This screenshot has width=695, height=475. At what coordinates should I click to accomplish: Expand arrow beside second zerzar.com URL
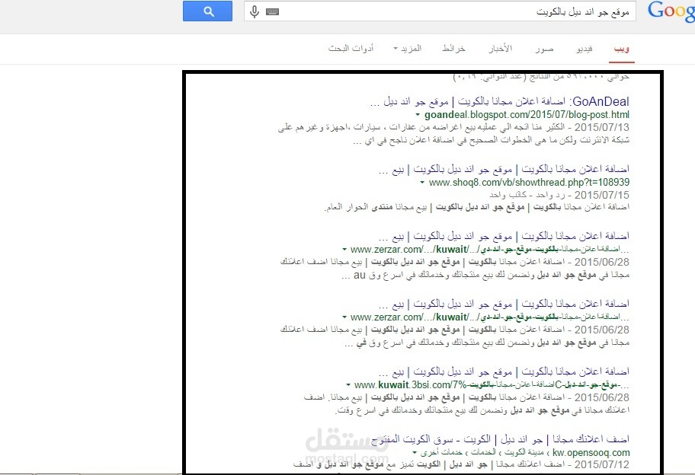(344, 317)
